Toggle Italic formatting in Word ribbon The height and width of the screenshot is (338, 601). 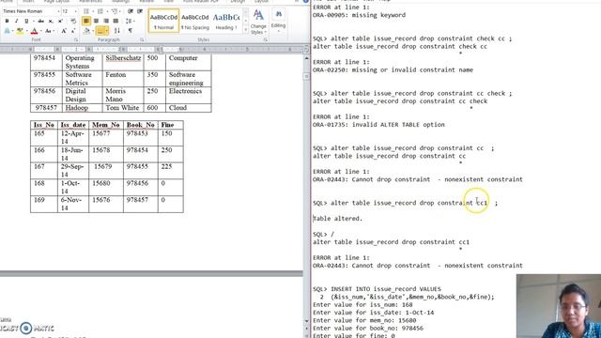point(17,21)
